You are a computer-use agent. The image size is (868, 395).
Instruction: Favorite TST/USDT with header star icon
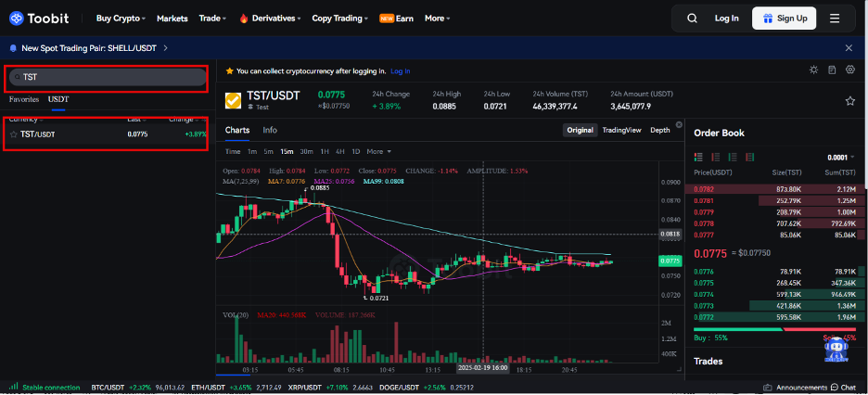(x=849, y=101)
